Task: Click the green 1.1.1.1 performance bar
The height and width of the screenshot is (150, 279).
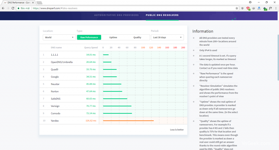Action: [x=106, y=55]
